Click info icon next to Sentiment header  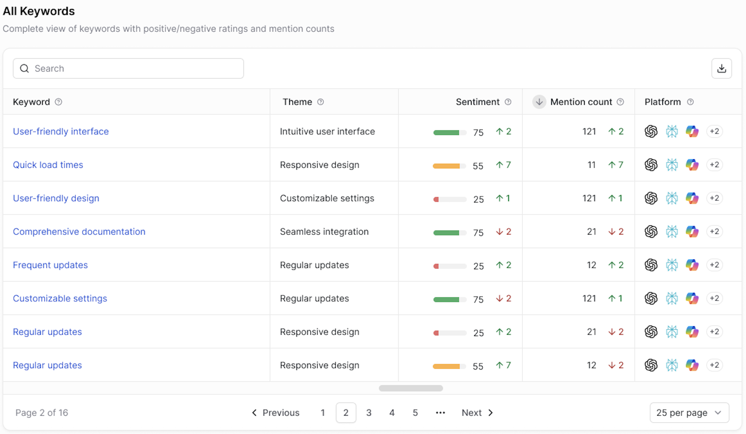(x=508, y=102)
